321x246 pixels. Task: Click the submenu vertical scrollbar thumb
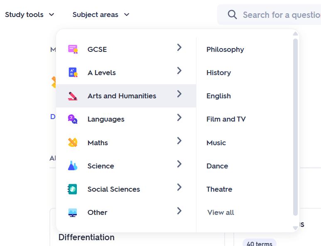295,127
